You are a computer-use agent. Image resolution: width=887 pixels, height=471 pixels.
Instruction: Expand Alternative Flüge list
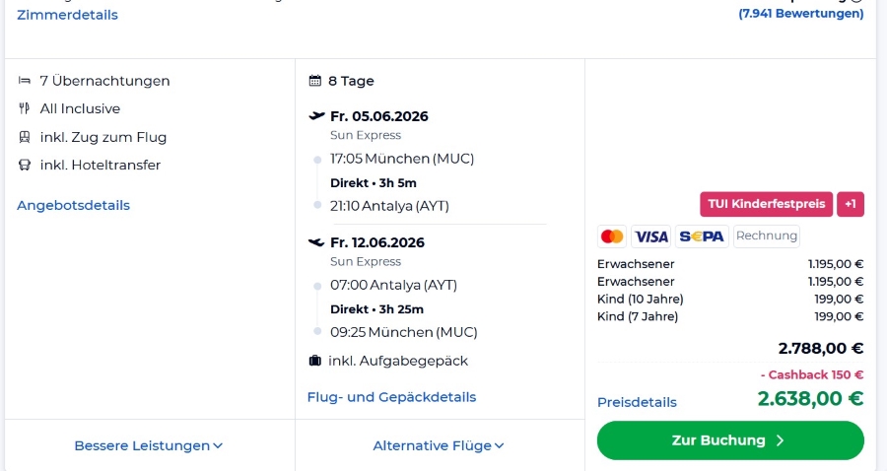[x=439, y=445]
